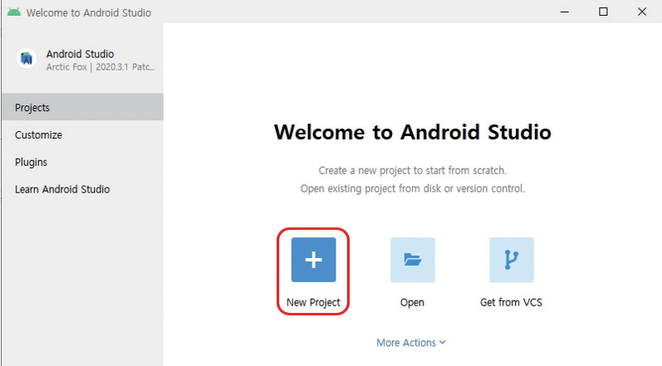Click the Get from VCS label
The width and height of the screenshot is (662, 366).
coord(511,302)
